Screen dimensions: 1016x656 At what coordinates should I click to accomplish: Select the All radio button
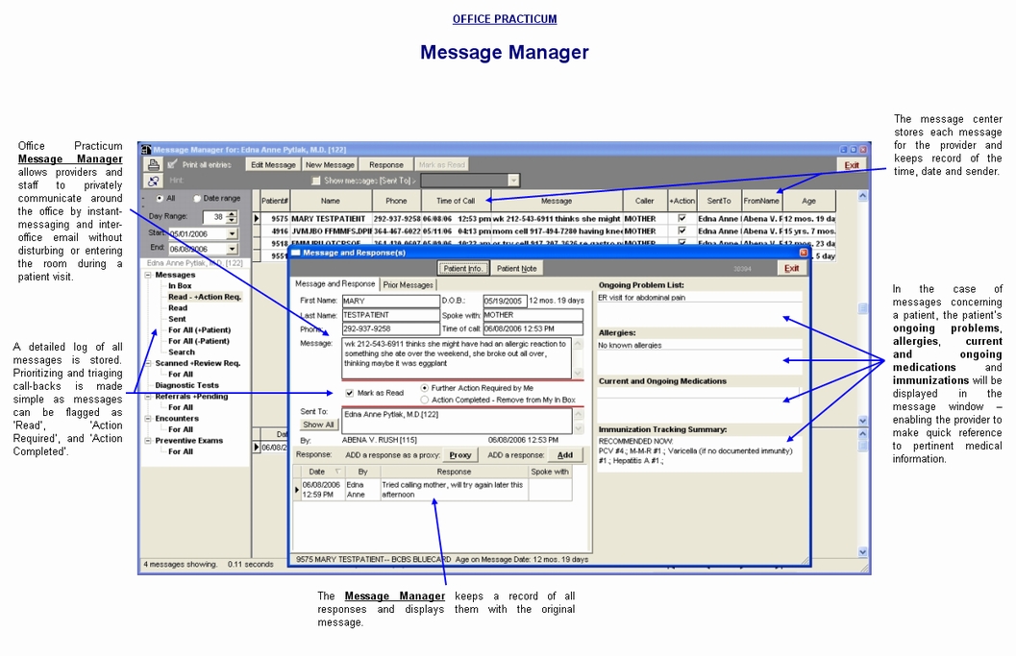[160, 198]
